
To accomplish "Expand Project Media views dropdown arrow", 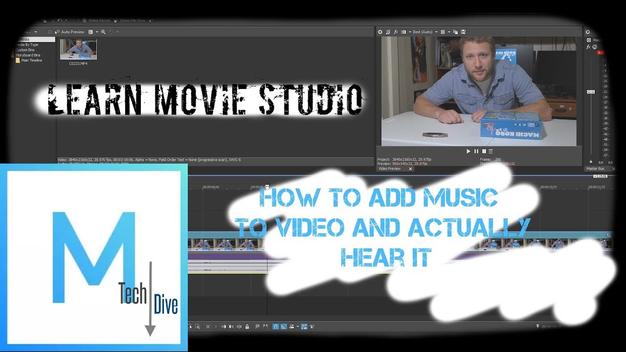I will coord(97,32).
